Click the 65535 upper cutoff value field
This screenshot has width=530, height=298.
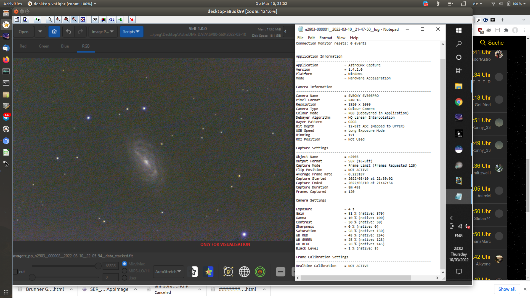pyautogui.click(x=111, y=266)
